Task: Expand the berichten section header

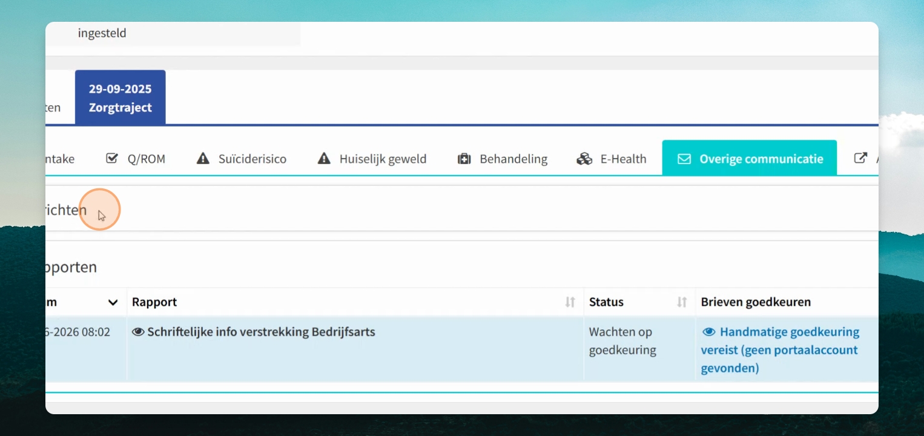Action: 461,210
